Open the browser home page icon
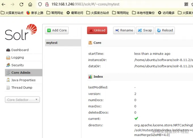 click(30, 5)
